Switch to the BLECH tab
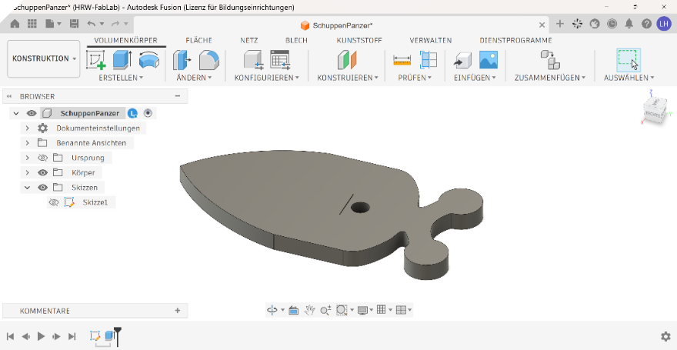This screenshot has height=350, width=677. point(297,40)
